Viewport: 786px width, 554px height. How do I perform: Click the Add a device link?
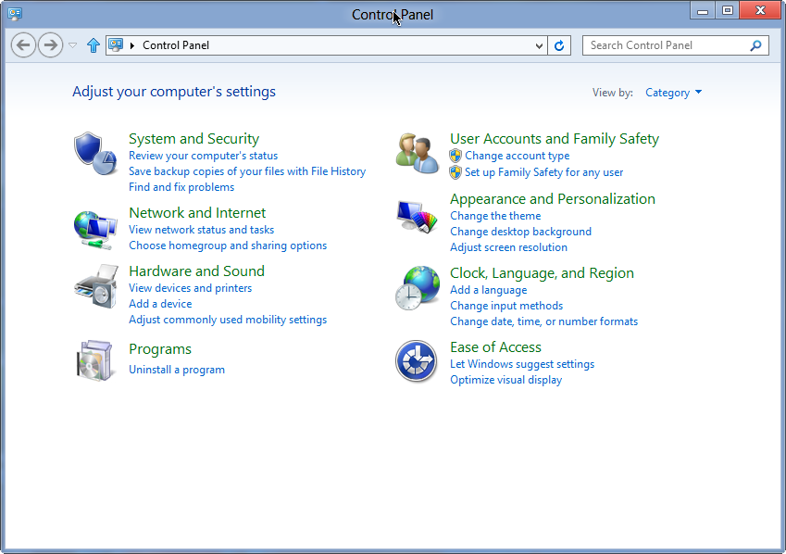(160, 304)
